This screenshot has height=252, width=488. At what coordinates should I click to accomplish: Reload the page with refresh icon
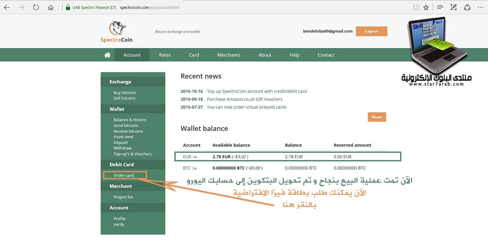36,7
